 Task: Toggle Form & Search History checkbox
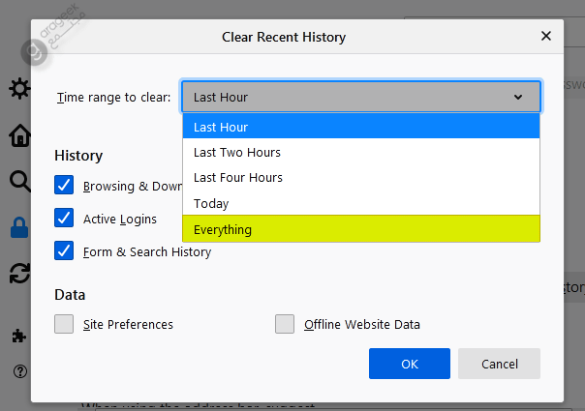tap(64, 250)
